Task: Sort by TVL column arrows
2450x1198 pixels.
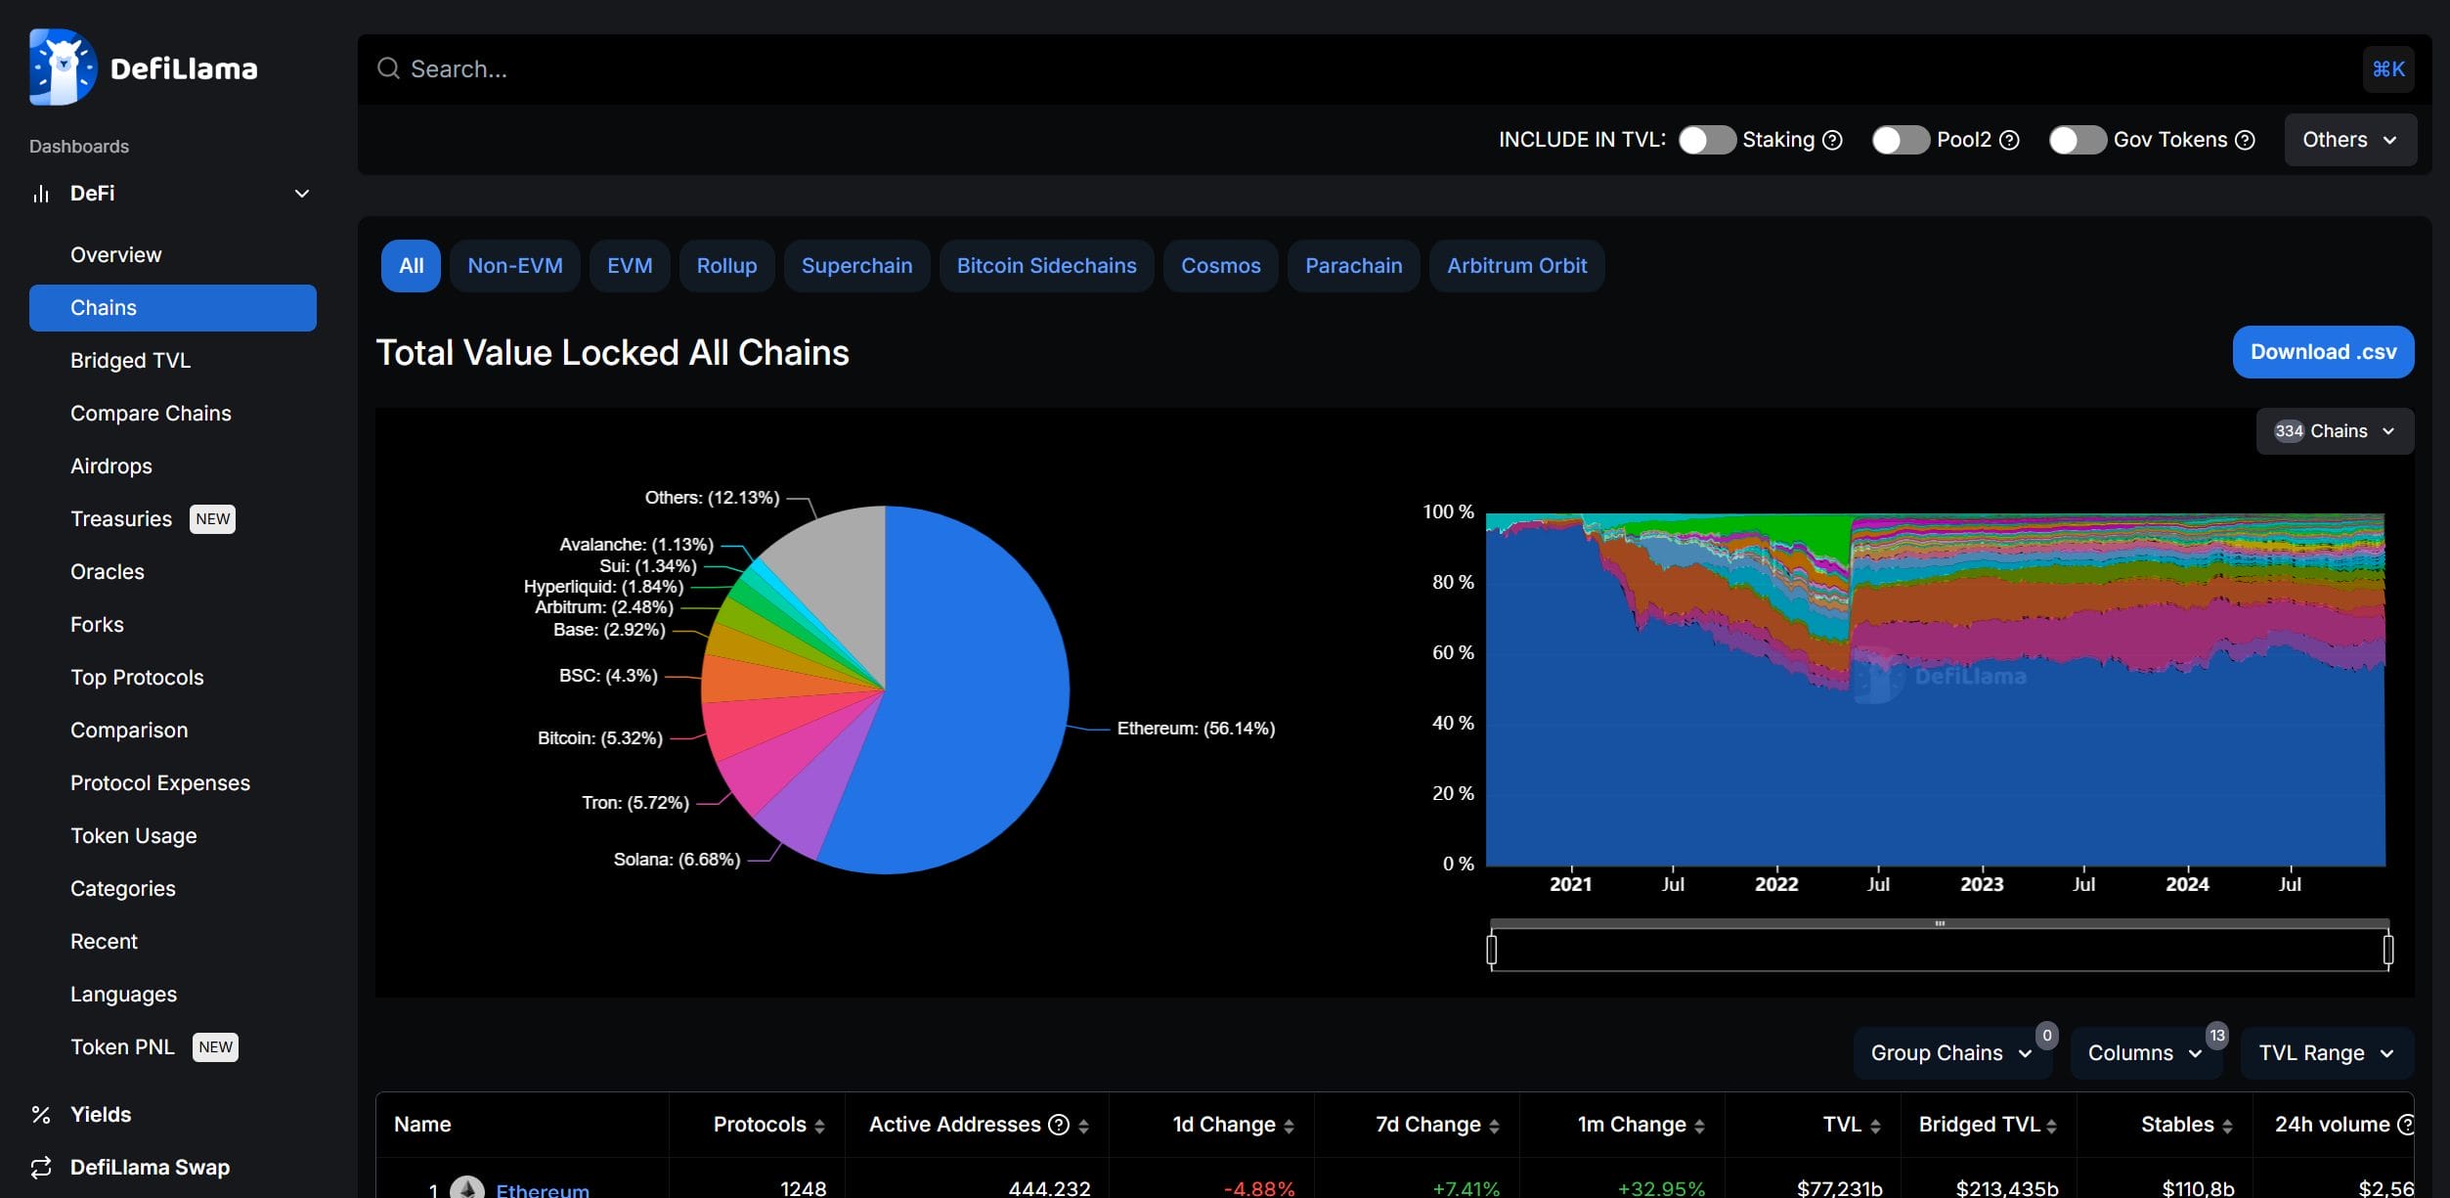Action: (x=1875, y=1127)
